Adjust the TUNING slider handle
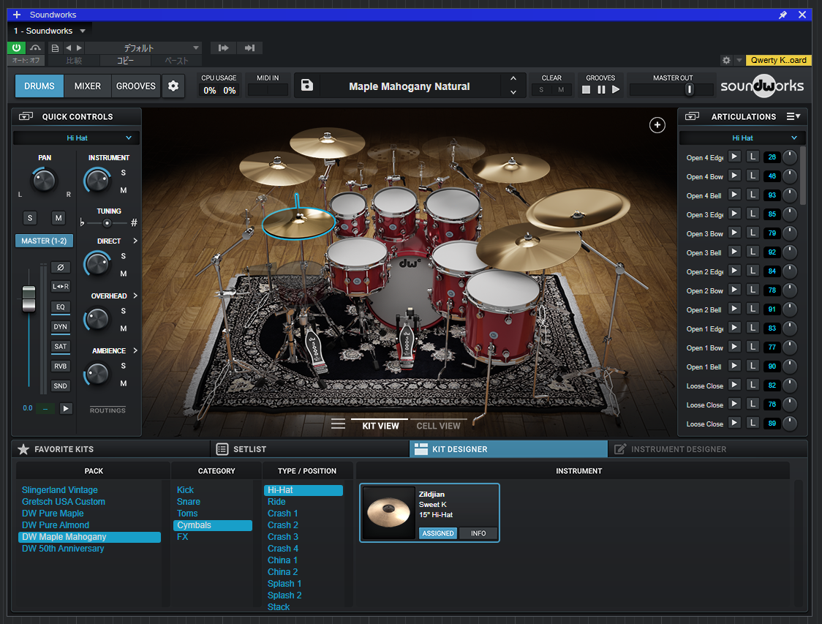The width and height of the screenshot is (822, 624). click(x=107, y=223)
